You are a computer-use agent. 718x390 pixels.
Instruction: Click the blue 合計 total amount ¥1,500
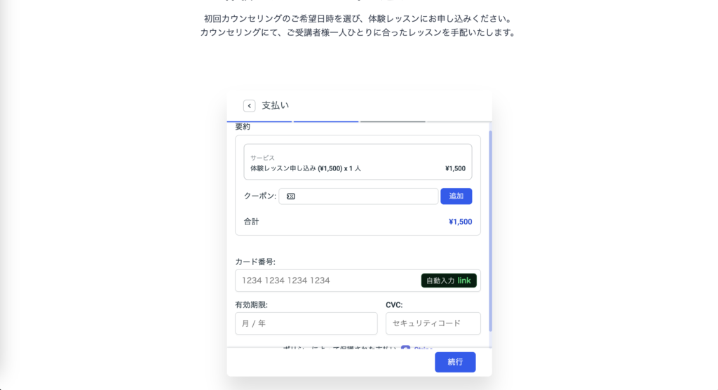(460, 222)
